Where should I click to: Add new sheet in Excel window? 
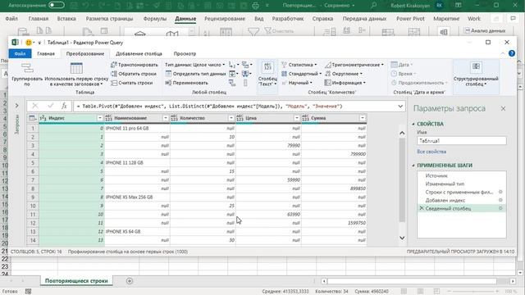(x=130, y=281)
